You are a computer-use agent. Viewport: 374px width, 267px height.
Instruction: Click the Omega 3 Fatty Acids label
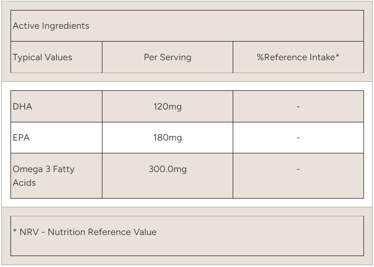[43, 176]
